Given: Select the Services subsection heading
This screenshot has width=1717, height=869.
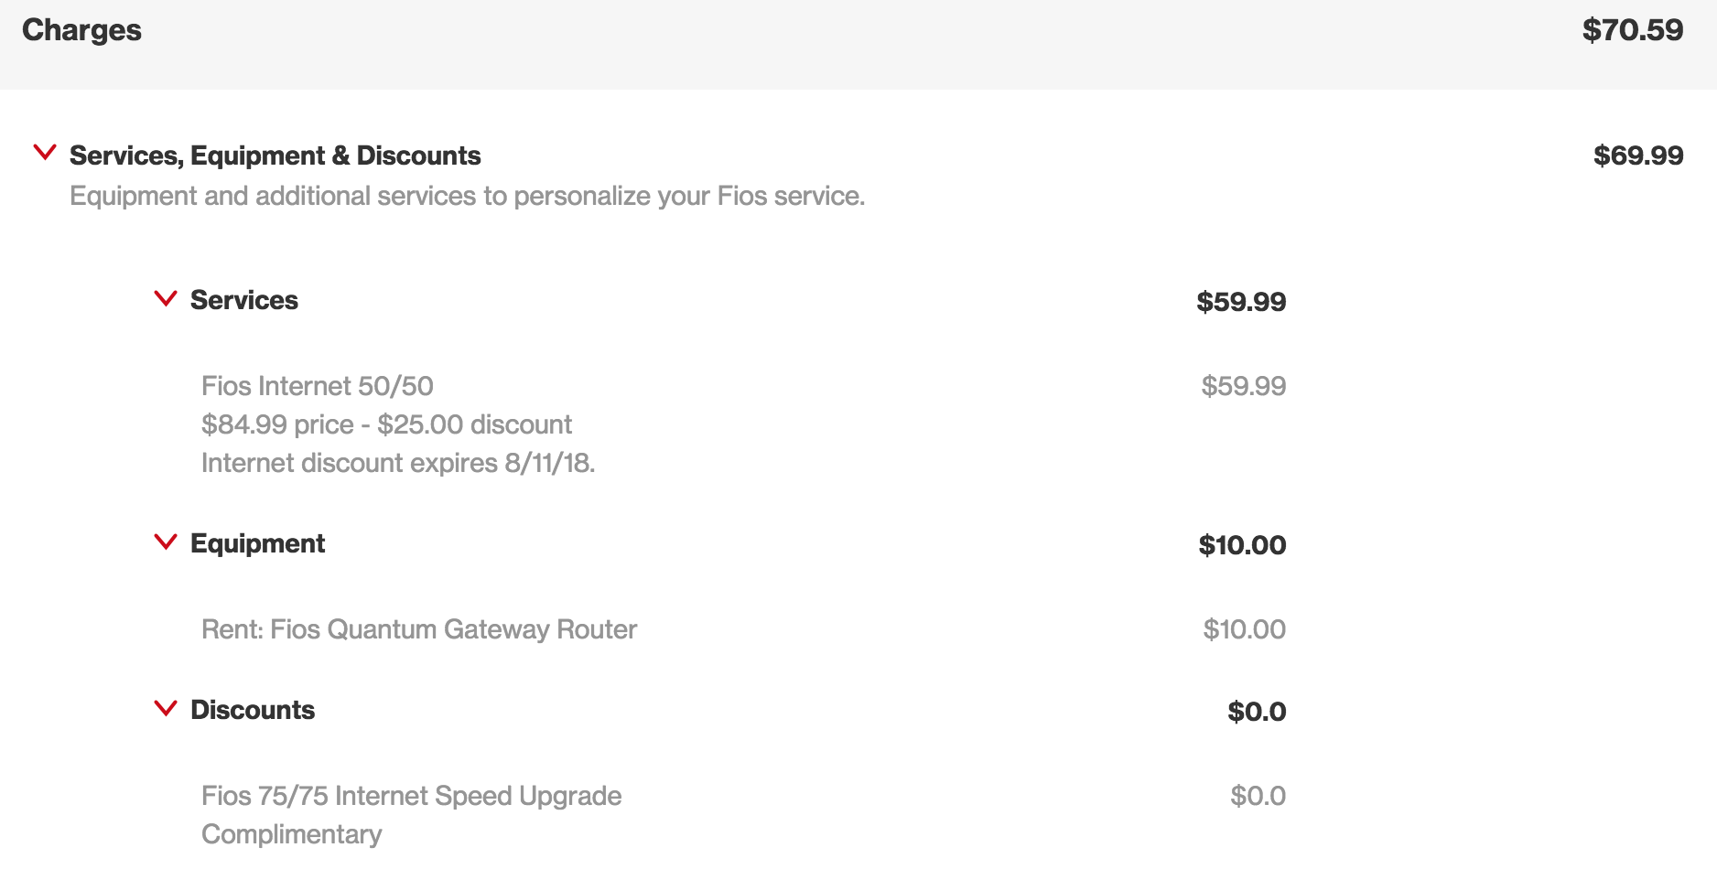Looking at the screenshot, I should pos(243,300).
